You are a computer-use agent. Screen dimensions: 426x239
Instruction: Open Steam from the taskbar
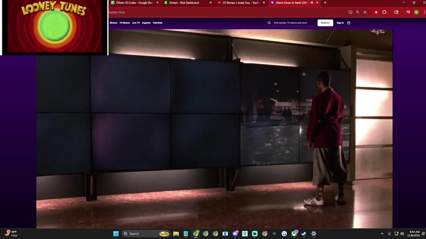pos(304,234)
